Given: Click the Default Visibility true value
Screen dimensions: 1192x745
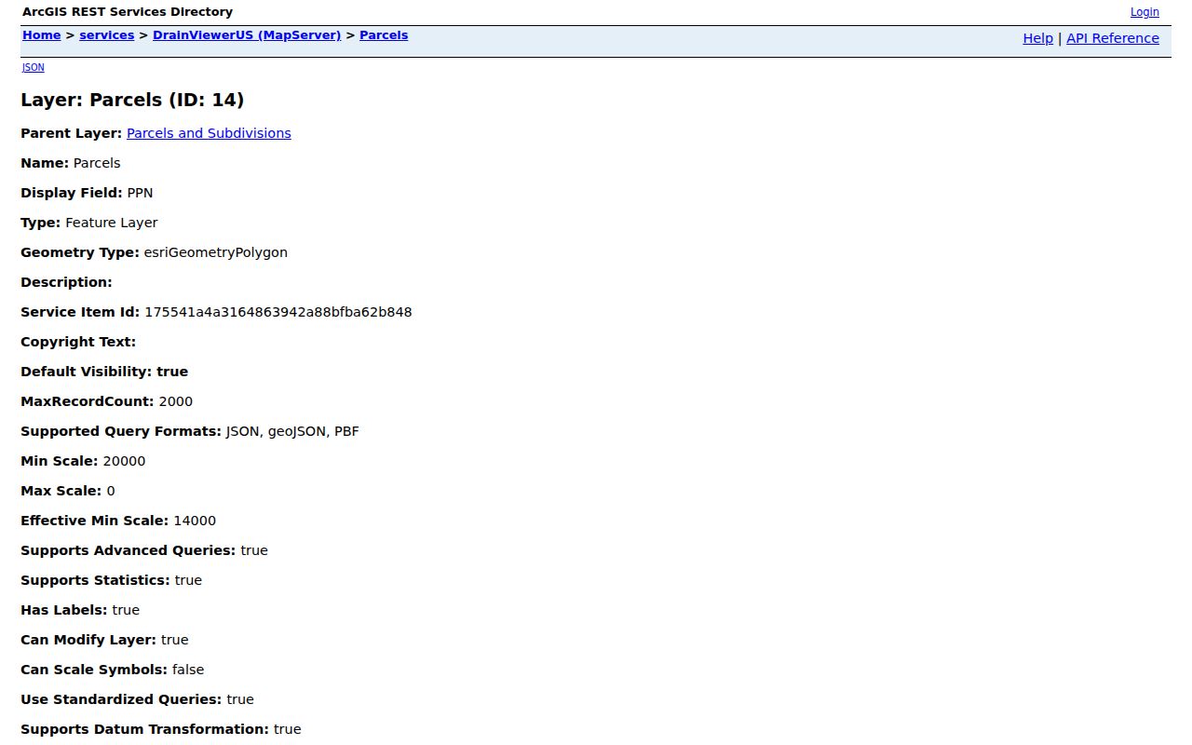Looking at the screenshot, I should click(x=172, y=372).
